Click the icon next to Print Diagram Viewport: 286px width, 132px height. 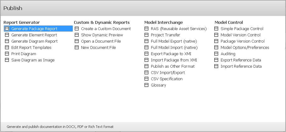click(x=7, y=54)
